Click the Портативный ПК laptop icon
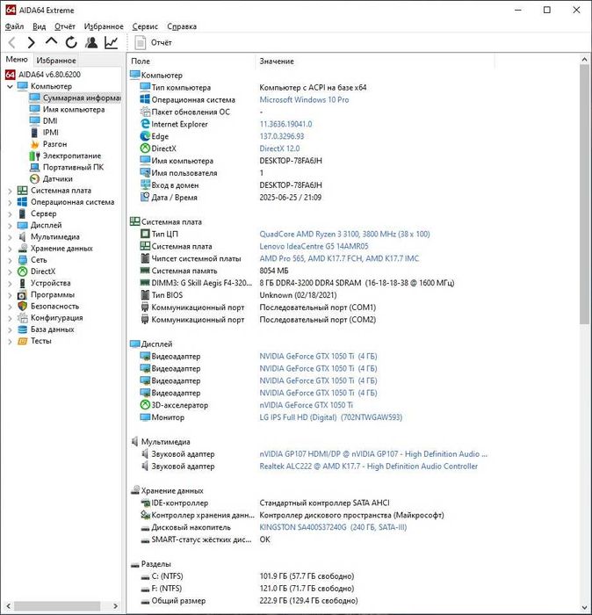This screenshot has width=592, height=615. point(35,167)
